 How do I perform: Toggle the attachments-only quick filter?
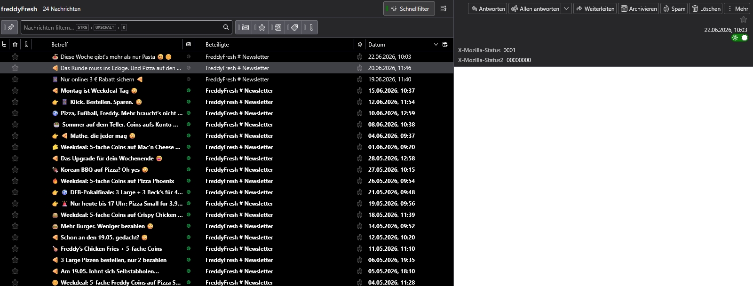click(309, 27)
